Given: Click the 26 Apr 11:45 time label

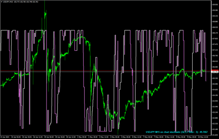Looking at the screenshot, I should (x=38, y=137).
